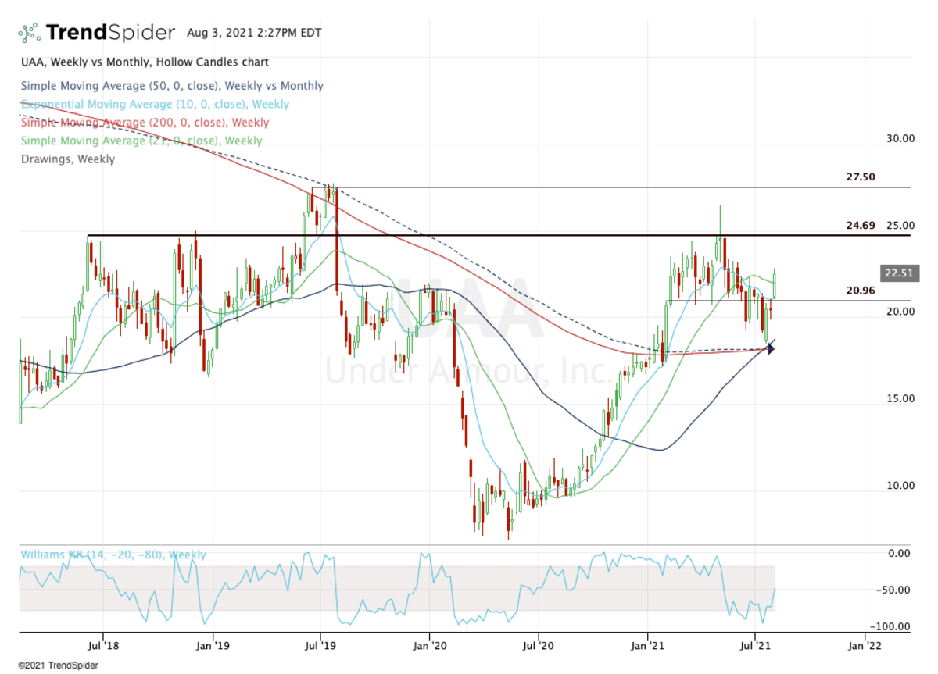The width and height of the screenshot is (938, 674).
Task: Toggle the 10 Exponential Moving Average legend entry
Action: [x=155, y=104]
